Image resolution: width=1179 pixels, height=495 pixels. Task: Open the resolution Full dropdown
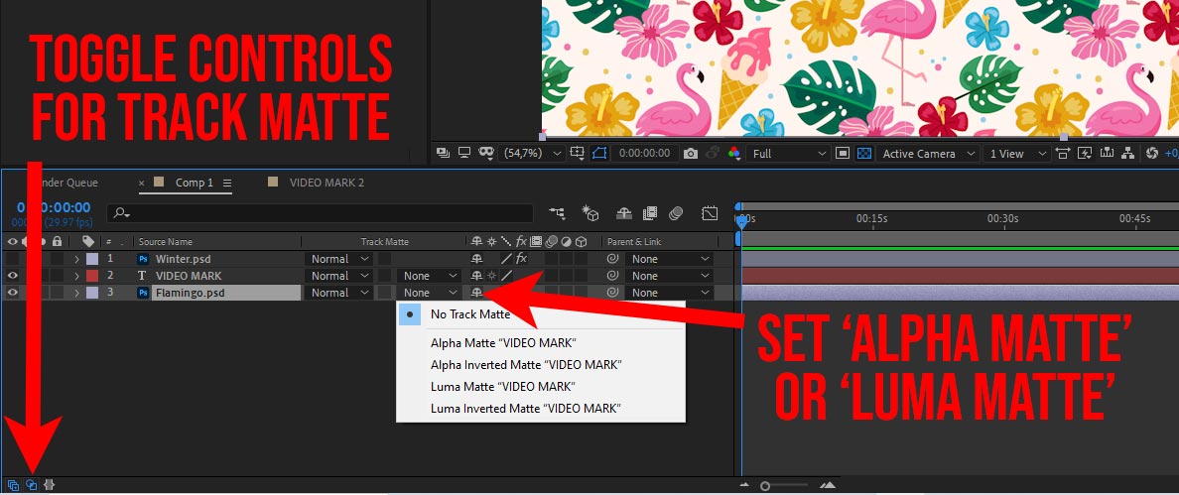coord(789,153)
